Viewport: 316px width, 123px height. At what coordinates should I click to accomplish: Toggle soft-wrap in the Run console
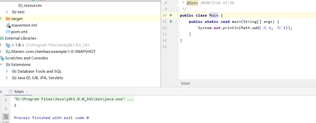click(x=6, y=116)
